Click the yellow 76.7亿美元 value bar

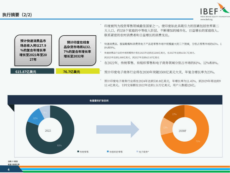click(78, 71)
